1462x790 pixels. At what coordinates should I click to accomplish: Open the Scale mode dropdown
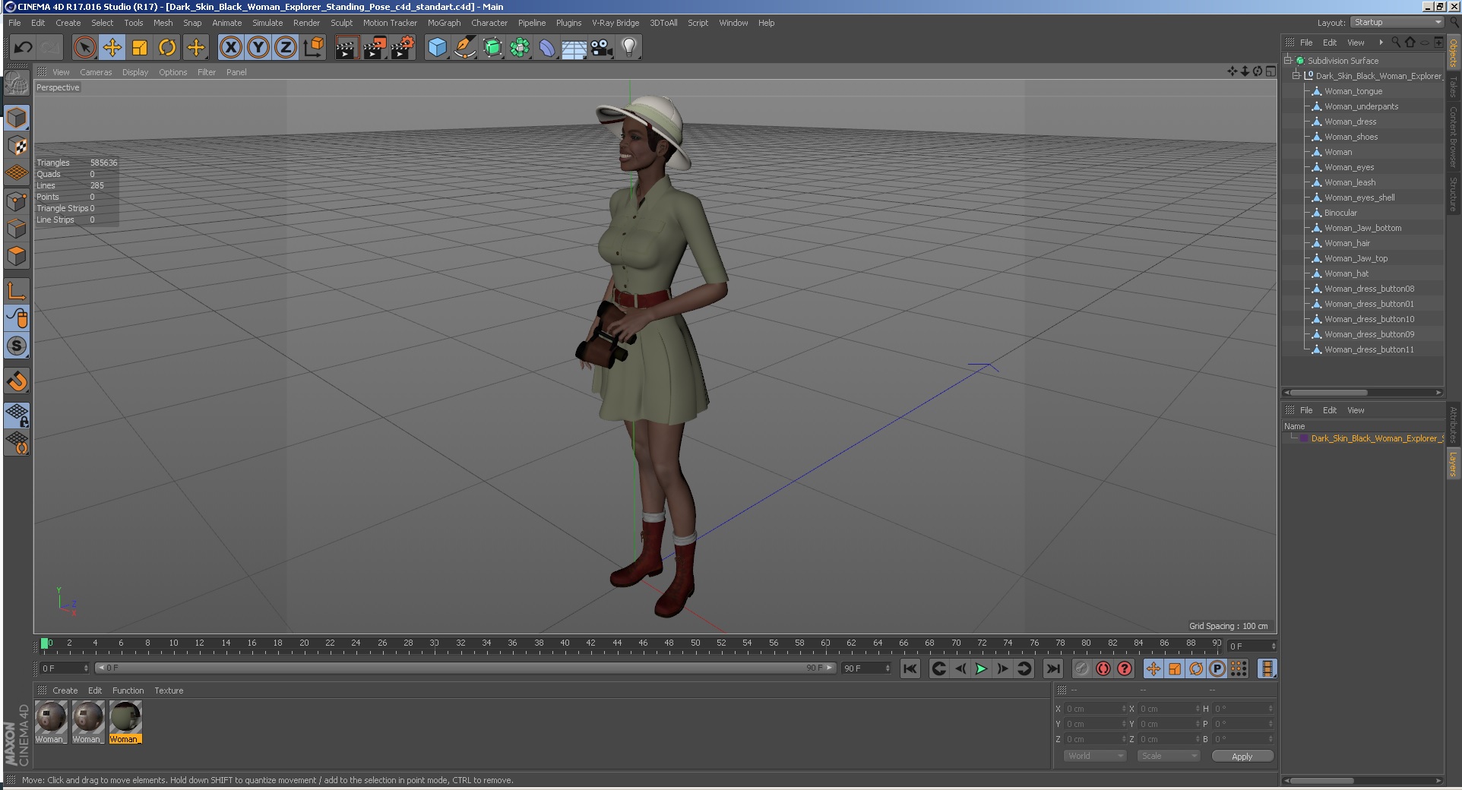click(1169, 756)
